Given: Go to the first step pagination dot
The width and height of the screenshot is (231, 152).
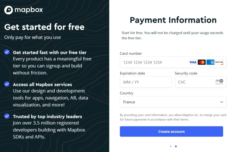Looking at the screenshot, I should (171, 146).
